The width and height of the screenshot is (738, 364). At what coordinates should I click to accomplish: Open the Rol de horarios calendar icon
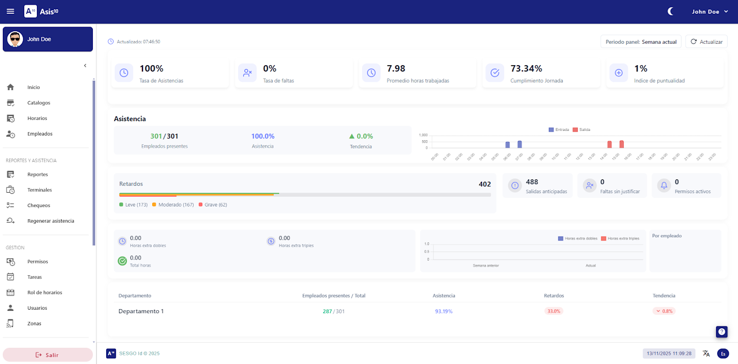10,292
